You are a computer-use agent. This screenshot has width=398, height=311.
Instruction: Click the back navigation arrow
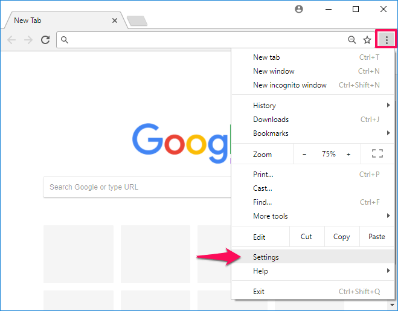tap(11, 40)
